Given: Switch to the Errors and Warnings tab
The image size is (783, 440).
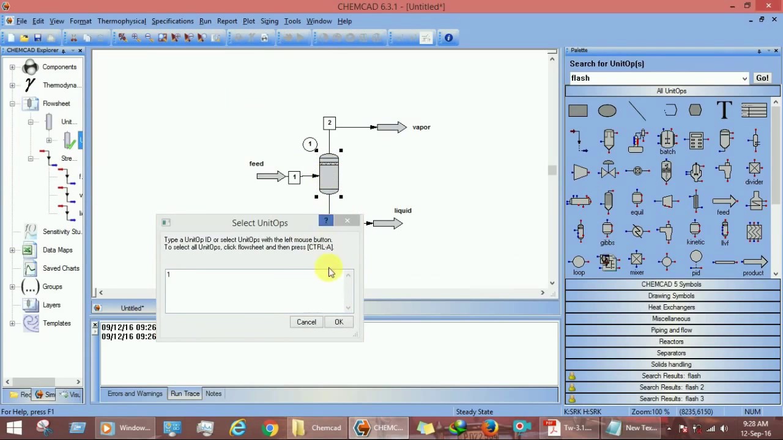Looking at the screenshot, I should coord(135,394).
